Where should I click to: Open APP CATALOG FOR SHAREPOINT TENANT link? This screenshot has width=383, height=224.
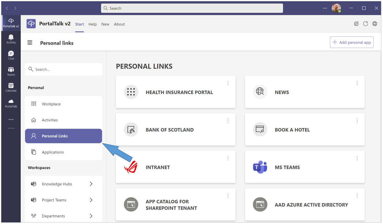(172, 205)
